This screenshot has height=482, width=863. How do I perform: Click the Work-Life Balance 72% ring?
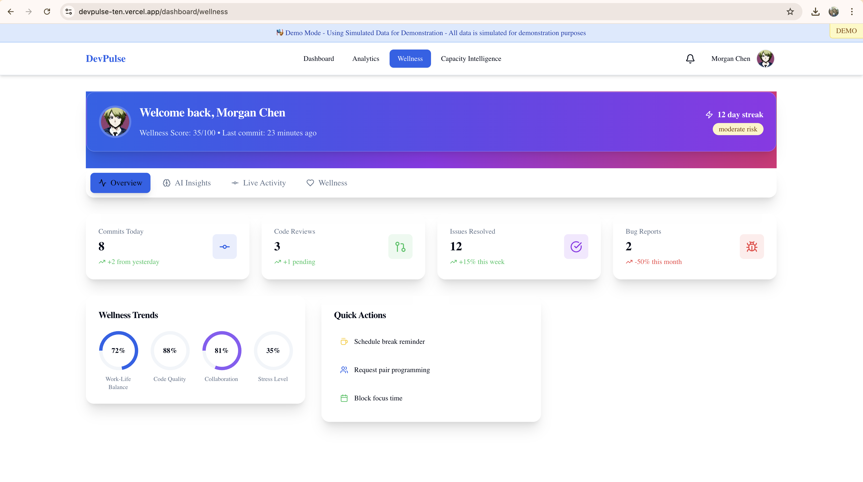[x=118, y=351]
